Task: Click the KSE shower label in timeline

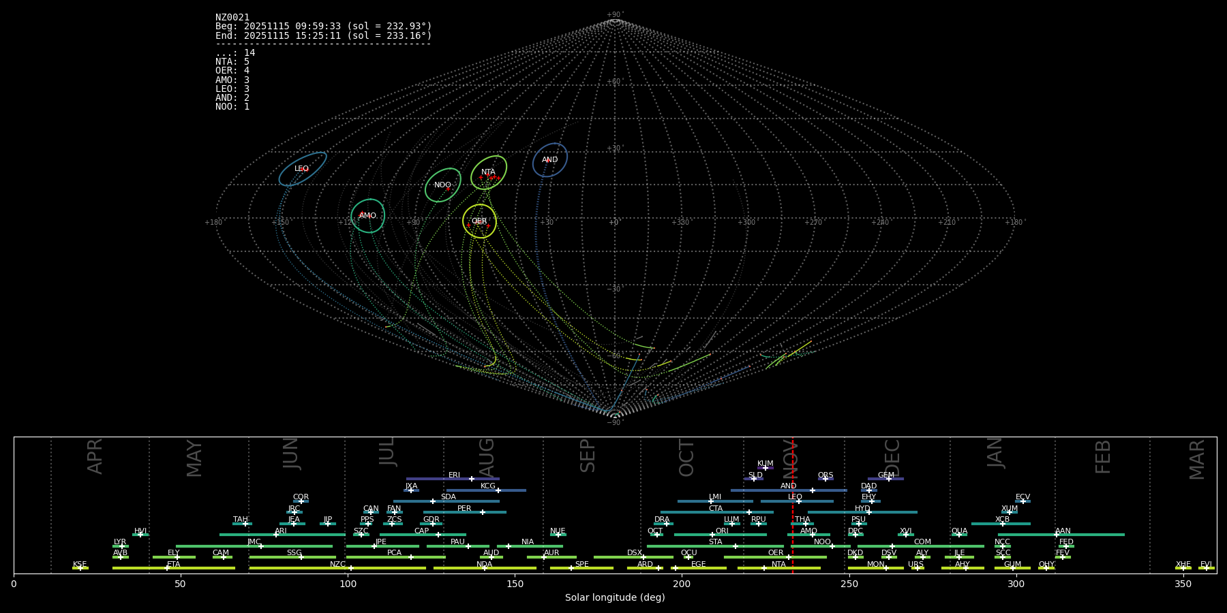Action: pos(80,565)
